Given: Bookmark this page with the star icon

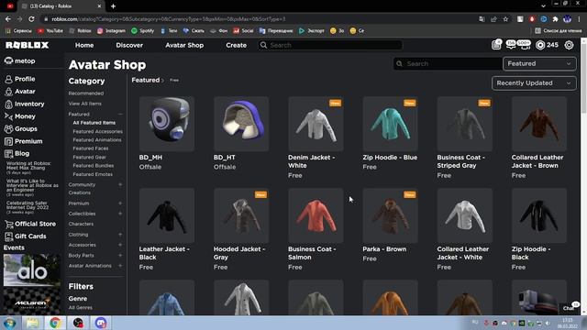Looking at the screenshot, I should pos(505,19).
